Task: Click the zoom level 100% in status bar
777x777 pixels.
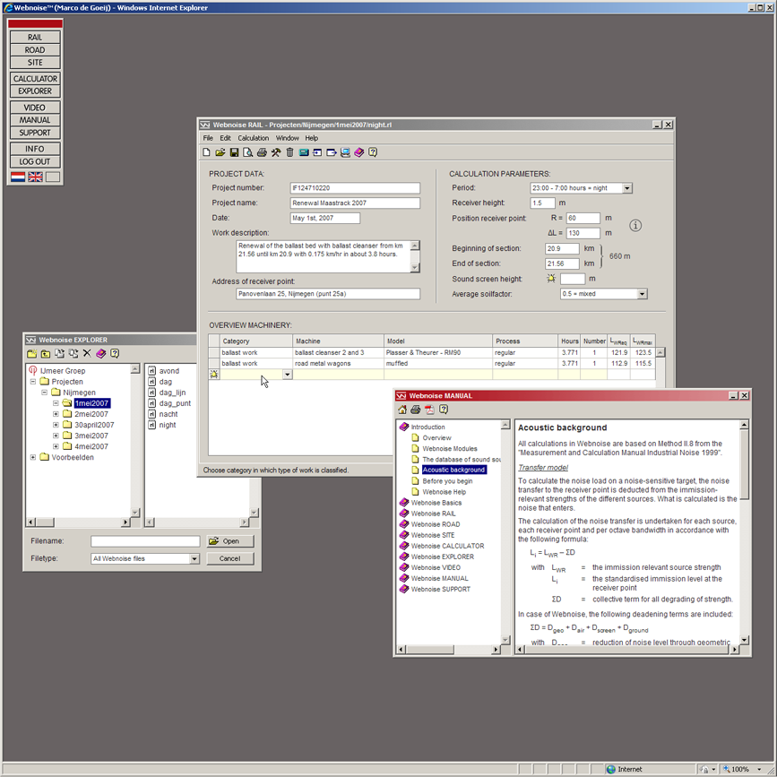Action: coord(740,769)
